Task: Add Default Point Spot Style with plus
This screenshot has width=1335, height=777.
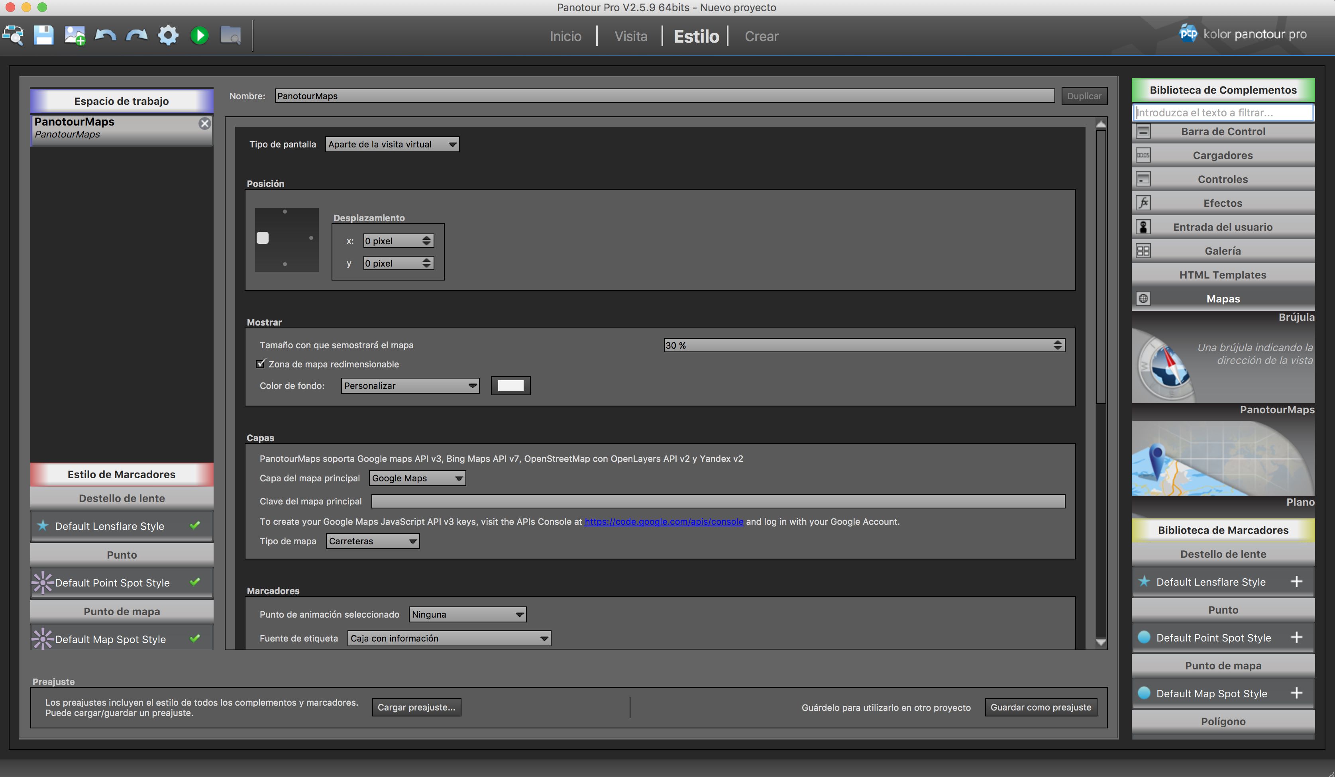Action: [x=1296, y=637]
